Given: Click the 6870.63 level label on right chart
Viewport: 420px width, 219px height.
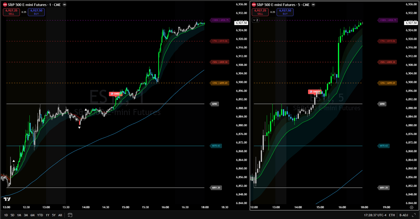Looking at the screenshot, I should (384, 146).
